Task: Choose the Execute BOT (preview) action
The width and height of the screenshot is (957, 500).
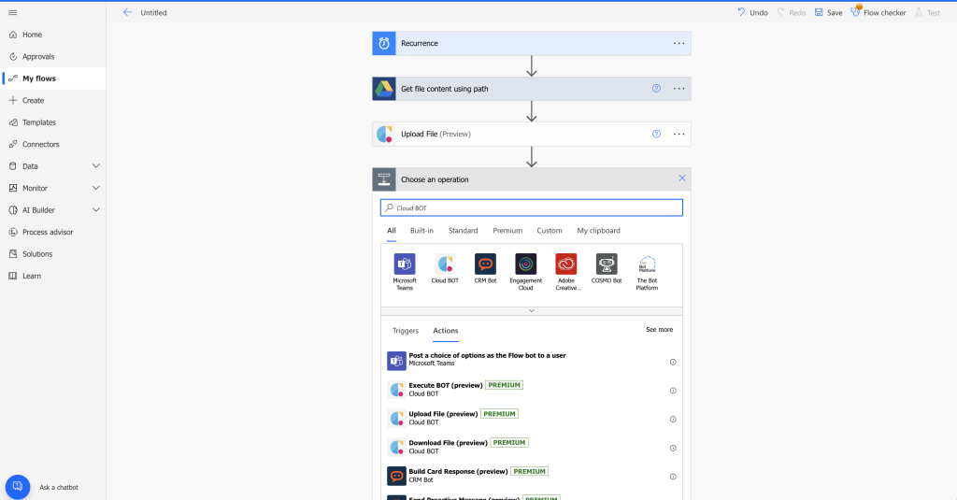Action: coord(532,390)
